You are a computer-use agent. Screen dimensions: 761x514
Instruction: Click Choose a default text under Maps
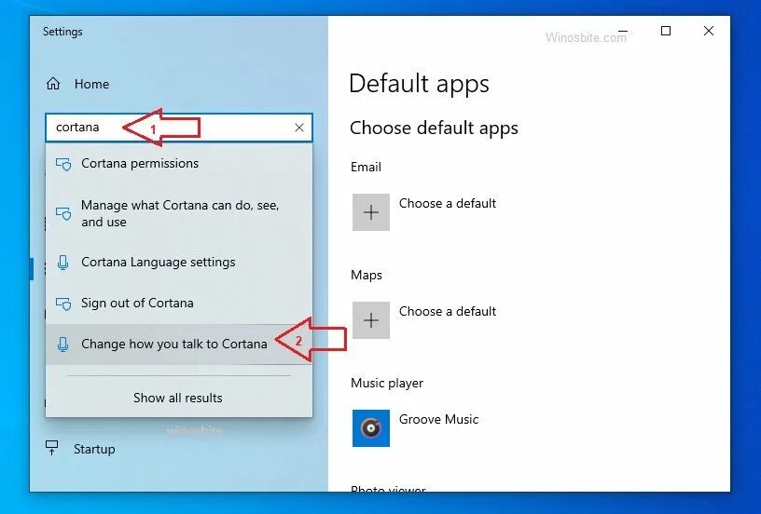tap(448, 312)
